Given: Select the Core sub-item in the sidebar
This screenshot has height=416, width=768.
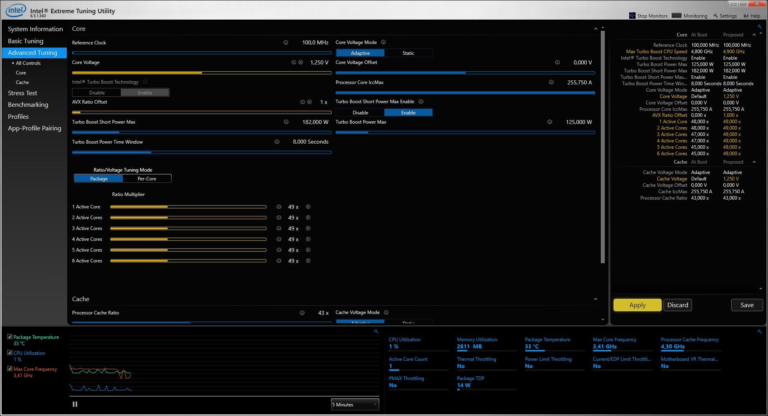Looking at the screenshot, I should [21, 73].
